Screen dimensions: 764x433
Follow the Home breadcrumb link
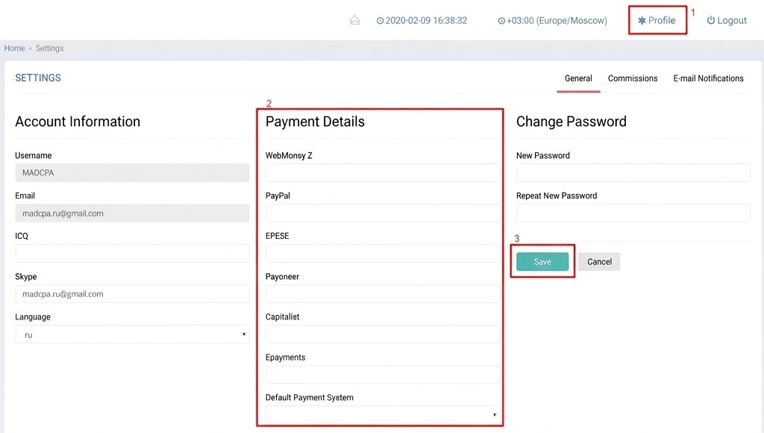coord(15,49)
